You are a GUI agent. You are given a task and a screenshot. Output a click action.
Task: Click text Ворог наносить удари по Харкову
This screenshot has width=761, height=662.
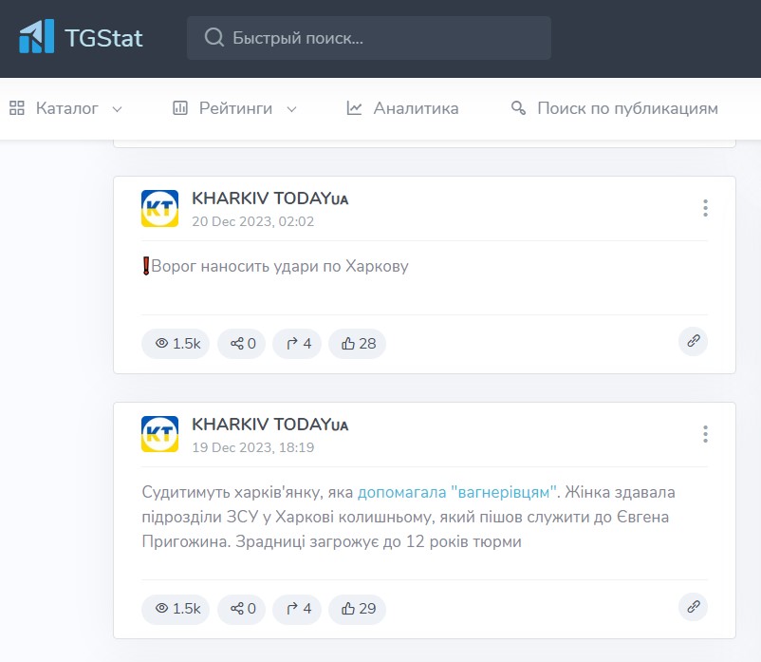[x=280, y=266]
